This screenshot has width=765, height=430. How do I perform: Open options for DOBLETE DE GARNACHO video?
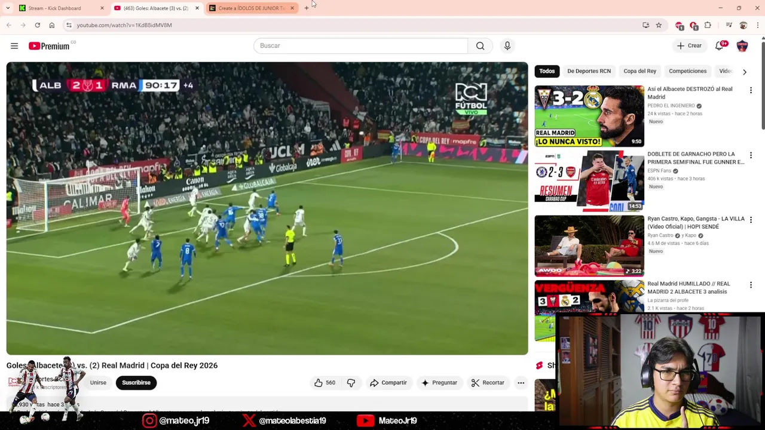[751, 155]
